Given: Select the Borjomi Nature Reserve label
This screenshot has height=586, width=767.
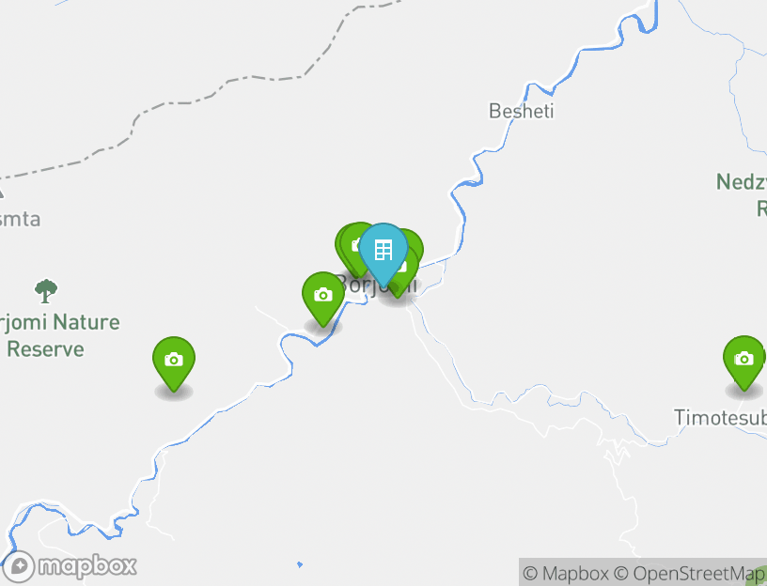Looking at the screenshot, I should pyautogui.click(x=59, y=336).
